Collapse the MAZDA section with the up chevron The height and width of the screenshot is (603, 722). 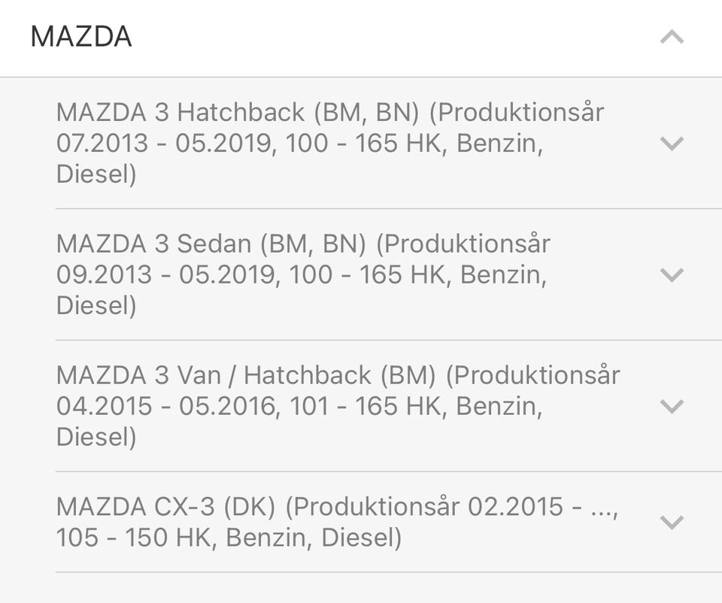tap(671, 37)
